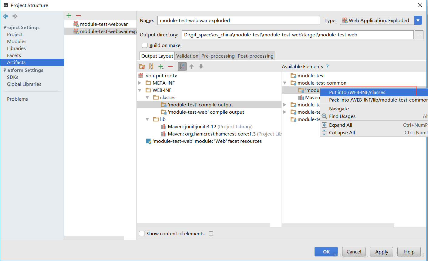Click the back navigation arrow
Viewport: 428px width, 261px height.
[x=5, y=16]
